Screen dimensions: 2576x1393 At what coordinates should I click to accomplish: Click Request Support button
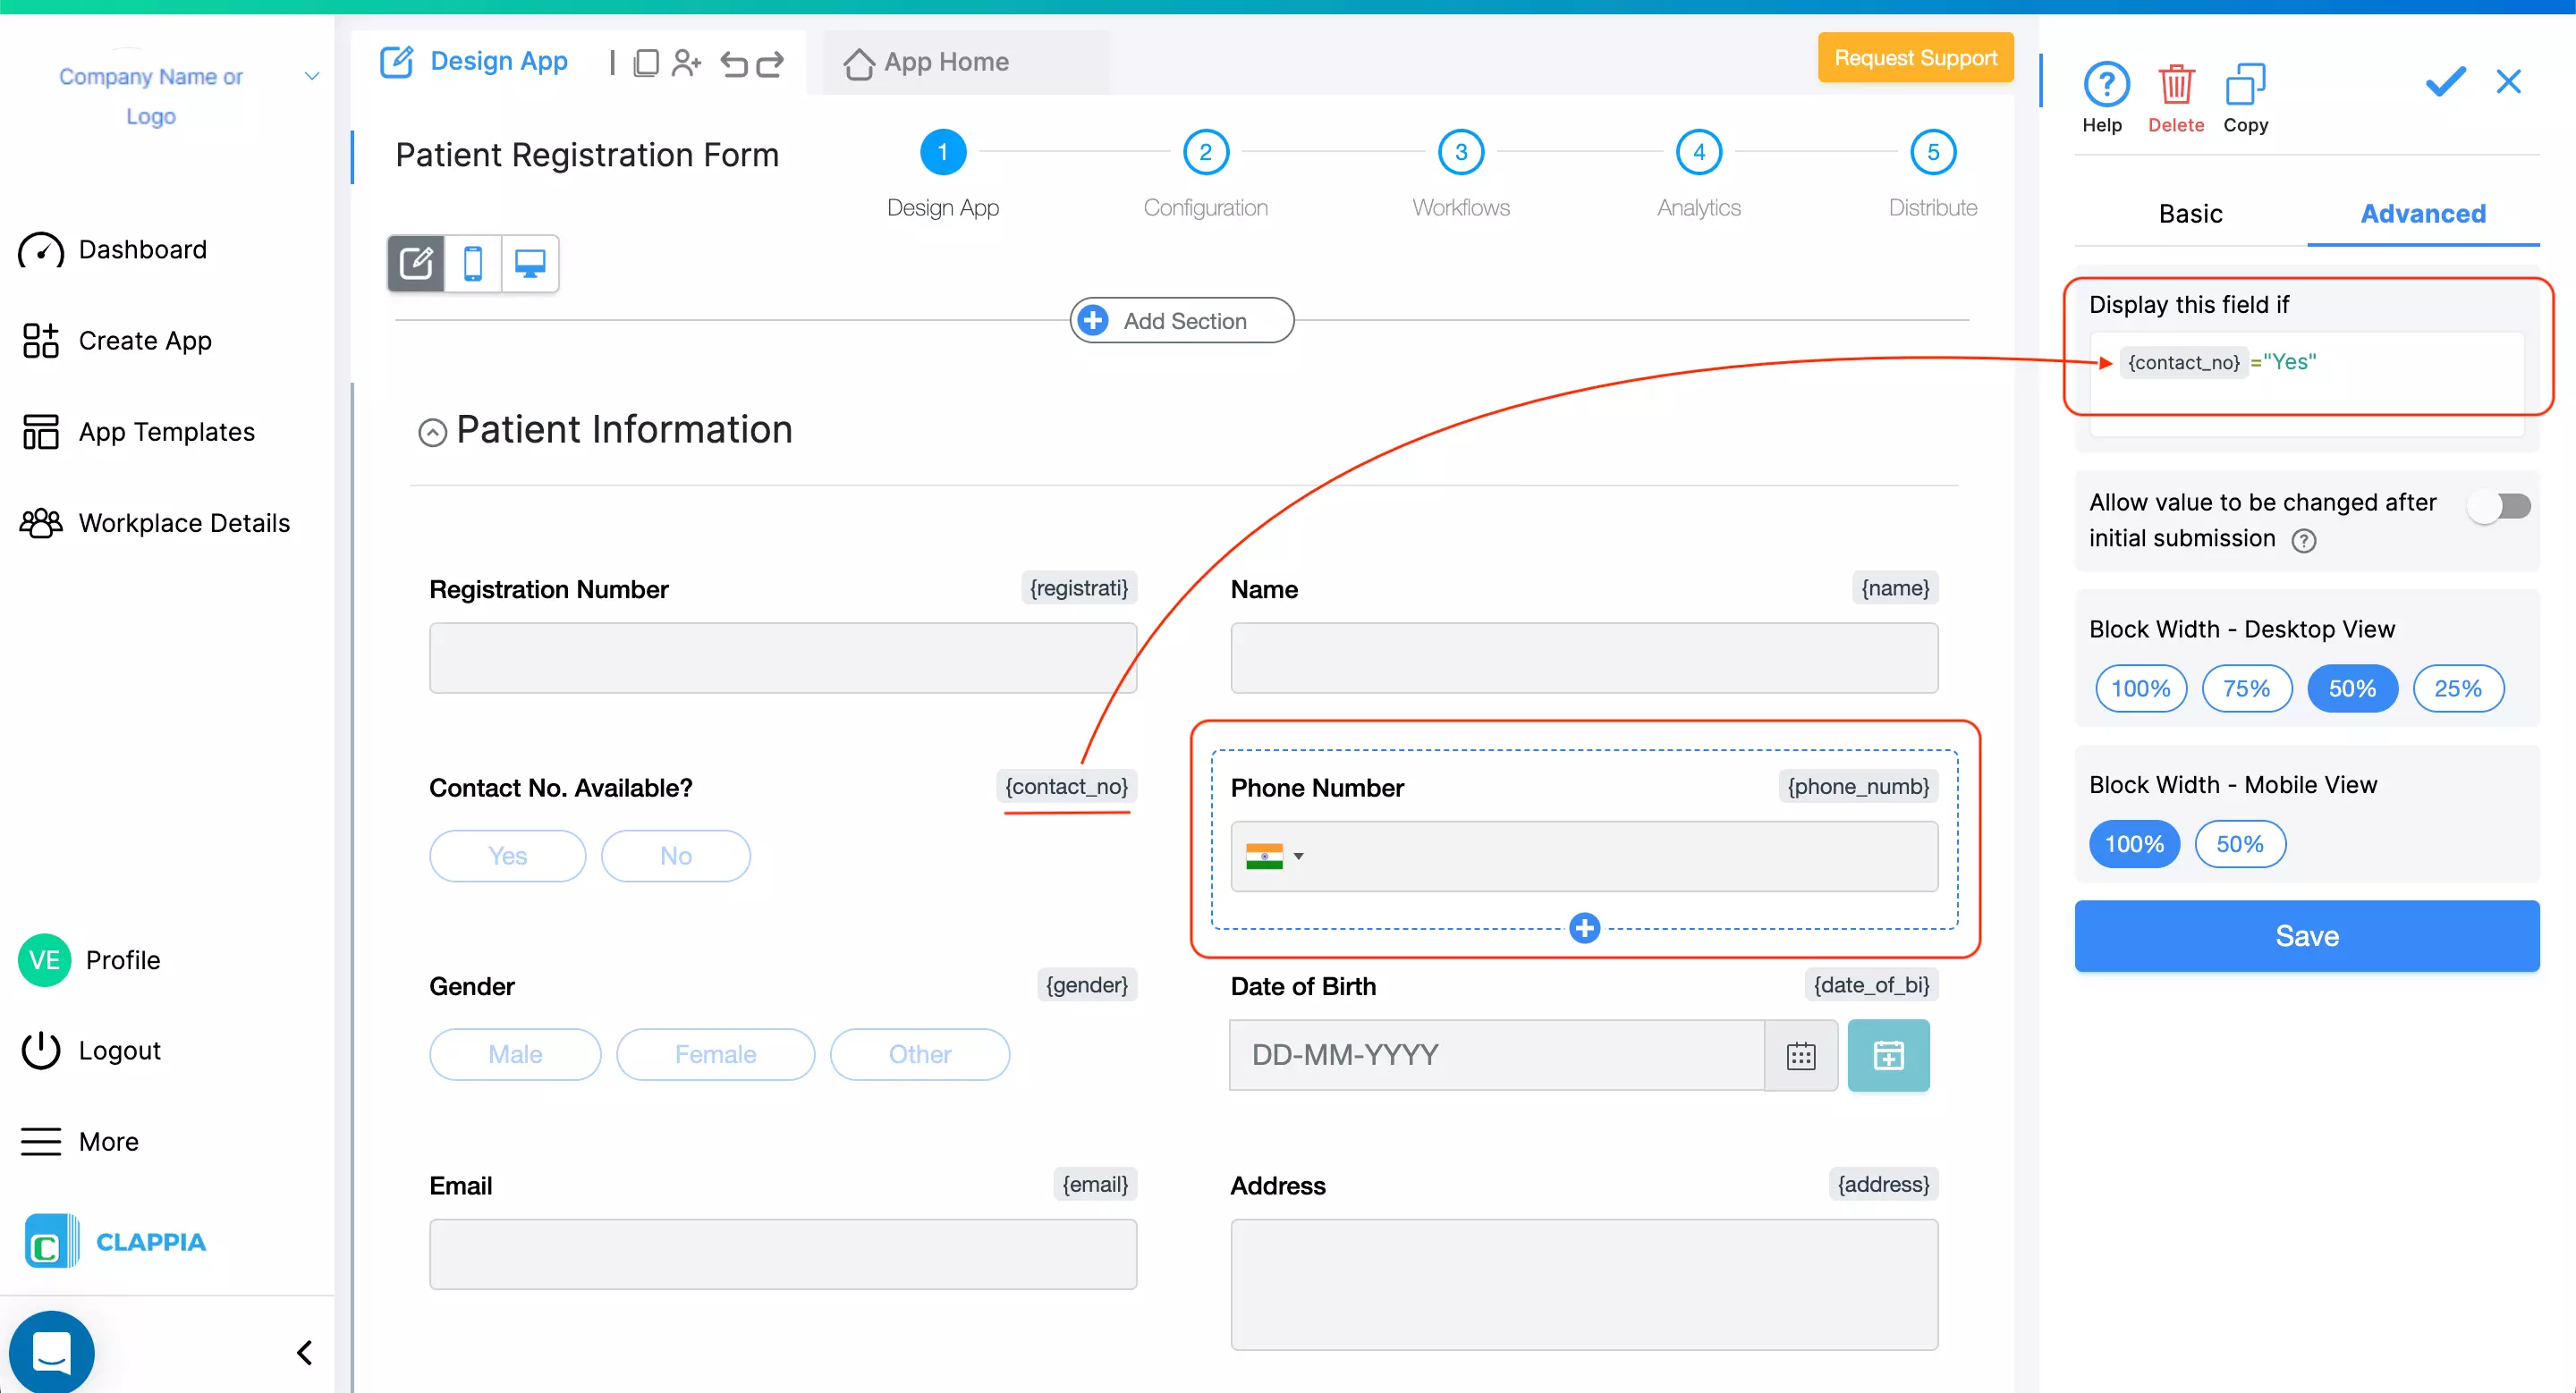click(x=1915, y=58)
